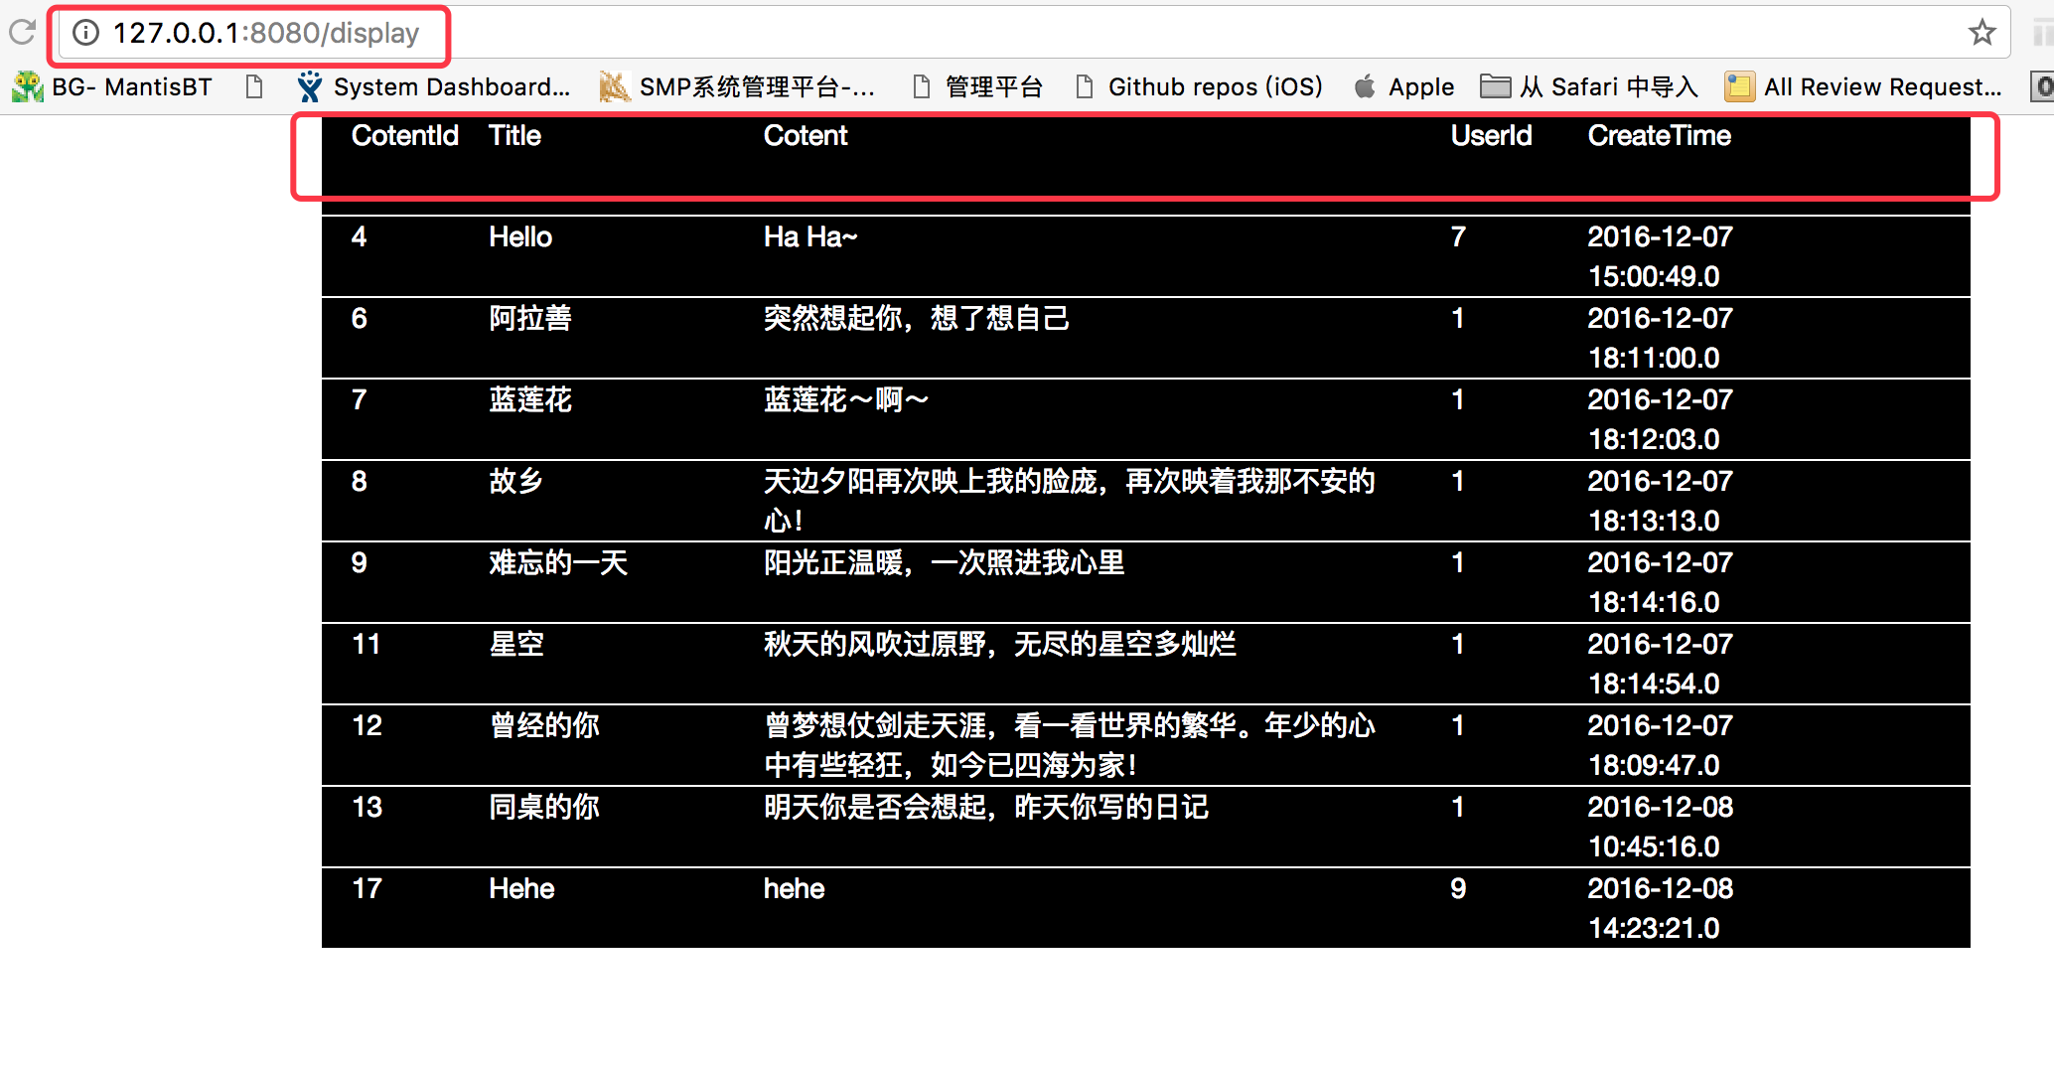Click the content starting '天边夕阳再次映上我的脸庞'
This screenshot has height=1073, width=2054.
(x=1069, y=501)
